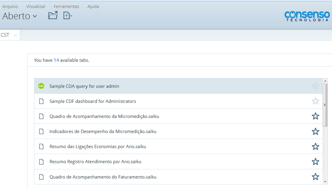Click the create new file icon
The width and height of the screenshot is (332, 188).
(x=66, y=15)
